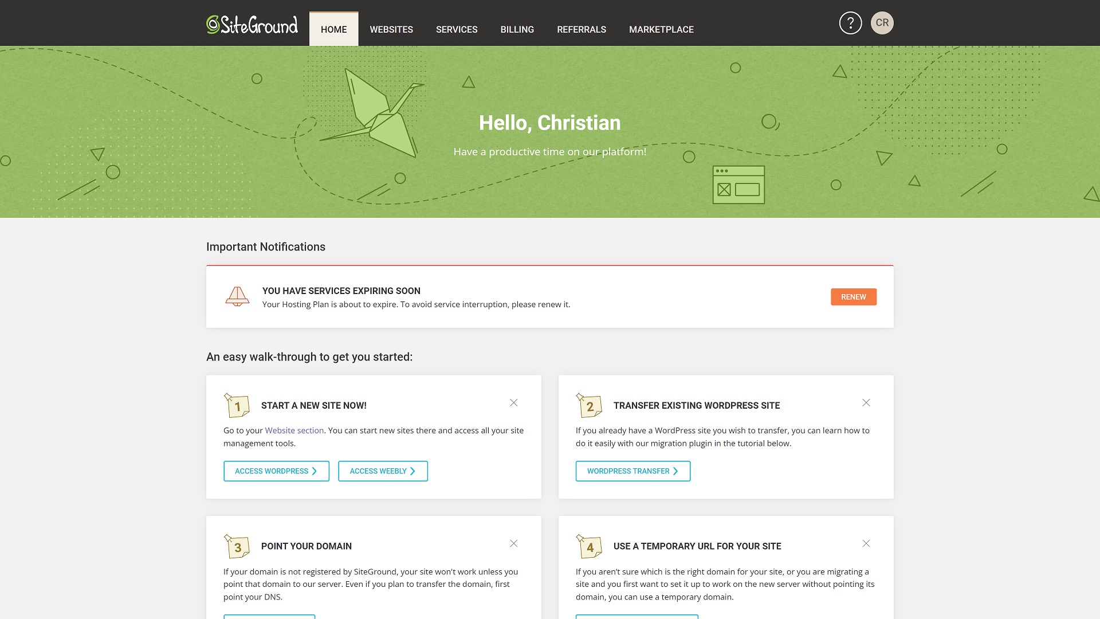1100x619 pixels.
Task: Click the origami crane illustration
Action: tap(372, 113)
